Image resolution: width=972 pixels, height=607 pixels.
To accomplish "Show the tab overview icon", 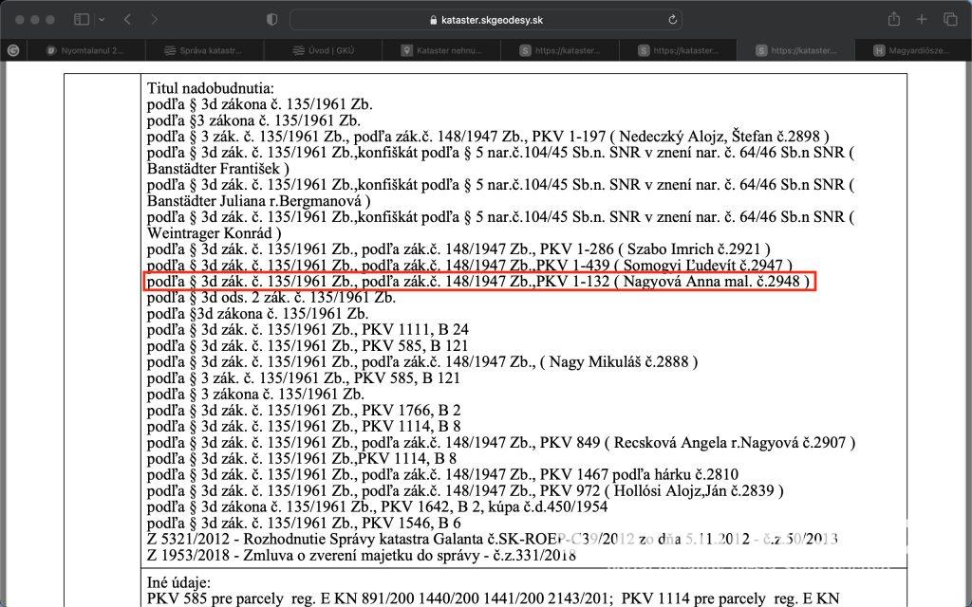I will 950,20.
